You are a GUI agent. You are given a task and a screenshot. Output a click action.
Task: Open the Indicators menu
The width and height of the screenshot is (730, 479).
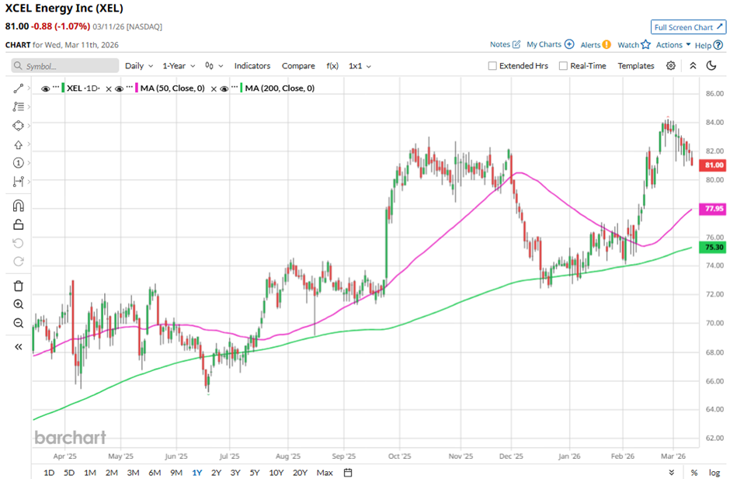click(252, 66)
